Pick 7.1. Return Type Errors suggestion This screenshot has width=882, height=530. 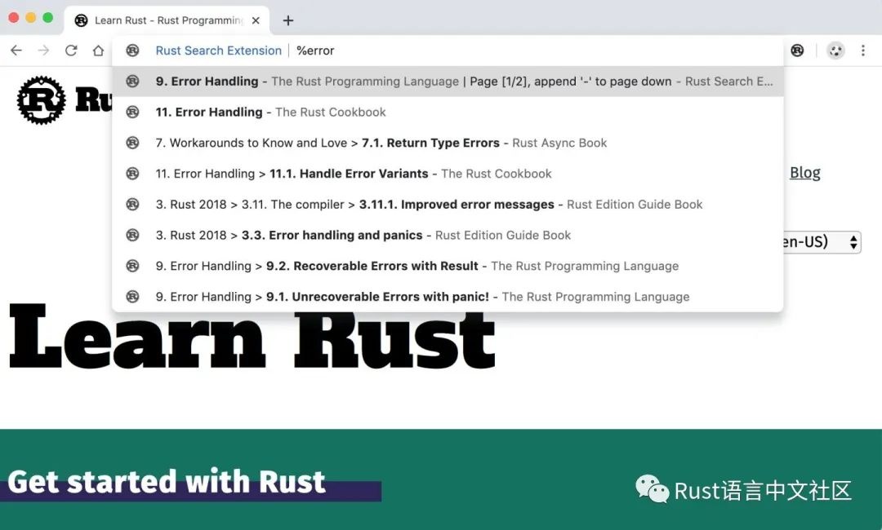(448, 144)
